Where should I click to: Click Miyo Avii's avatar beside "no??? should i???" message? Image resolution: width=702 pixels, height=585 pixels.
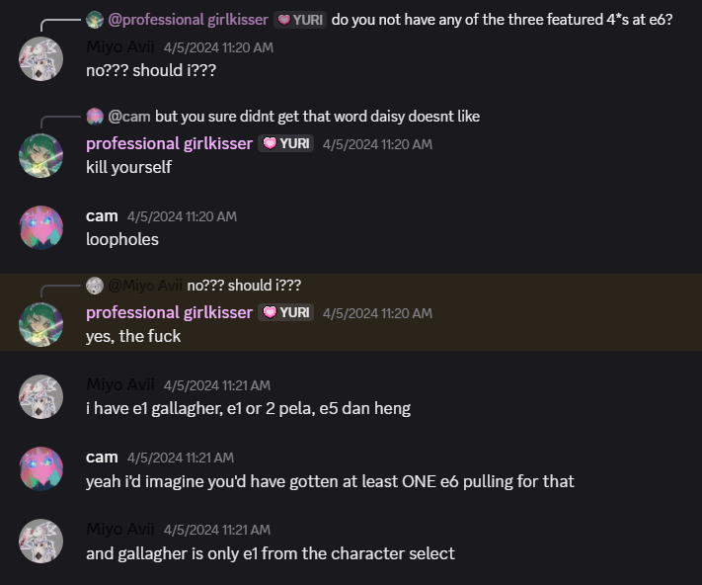41,59
